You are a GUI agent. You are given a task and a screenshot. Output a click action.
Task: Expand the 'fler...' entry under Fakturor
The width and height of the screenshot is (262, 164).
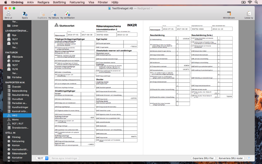pos(15,73)
